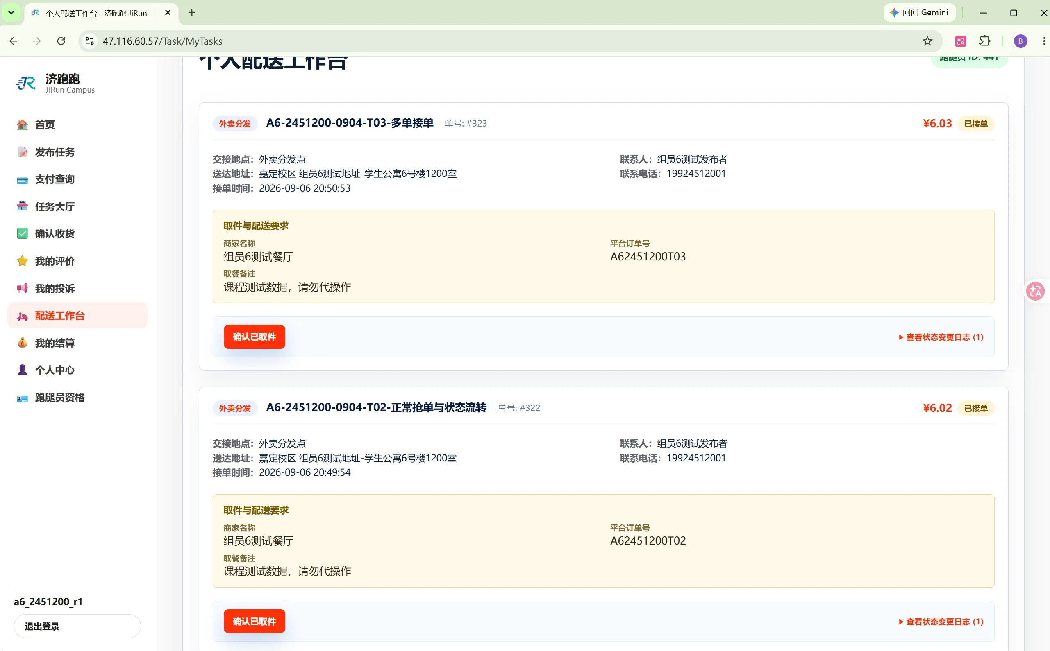Select the 个人配送工作台 browser tab
The image size is (1050, 651).
(x=101, y=13)
